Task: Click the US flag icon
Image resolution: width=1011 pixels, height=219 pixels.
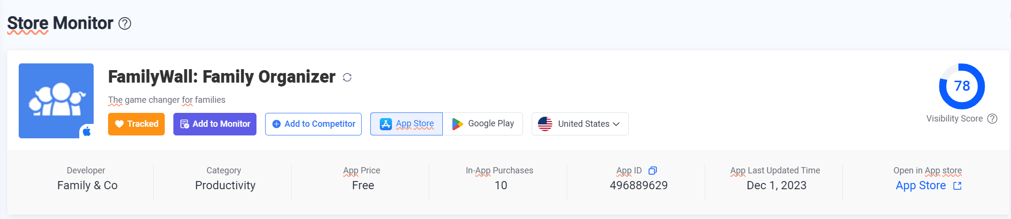Action: [545, 124]
